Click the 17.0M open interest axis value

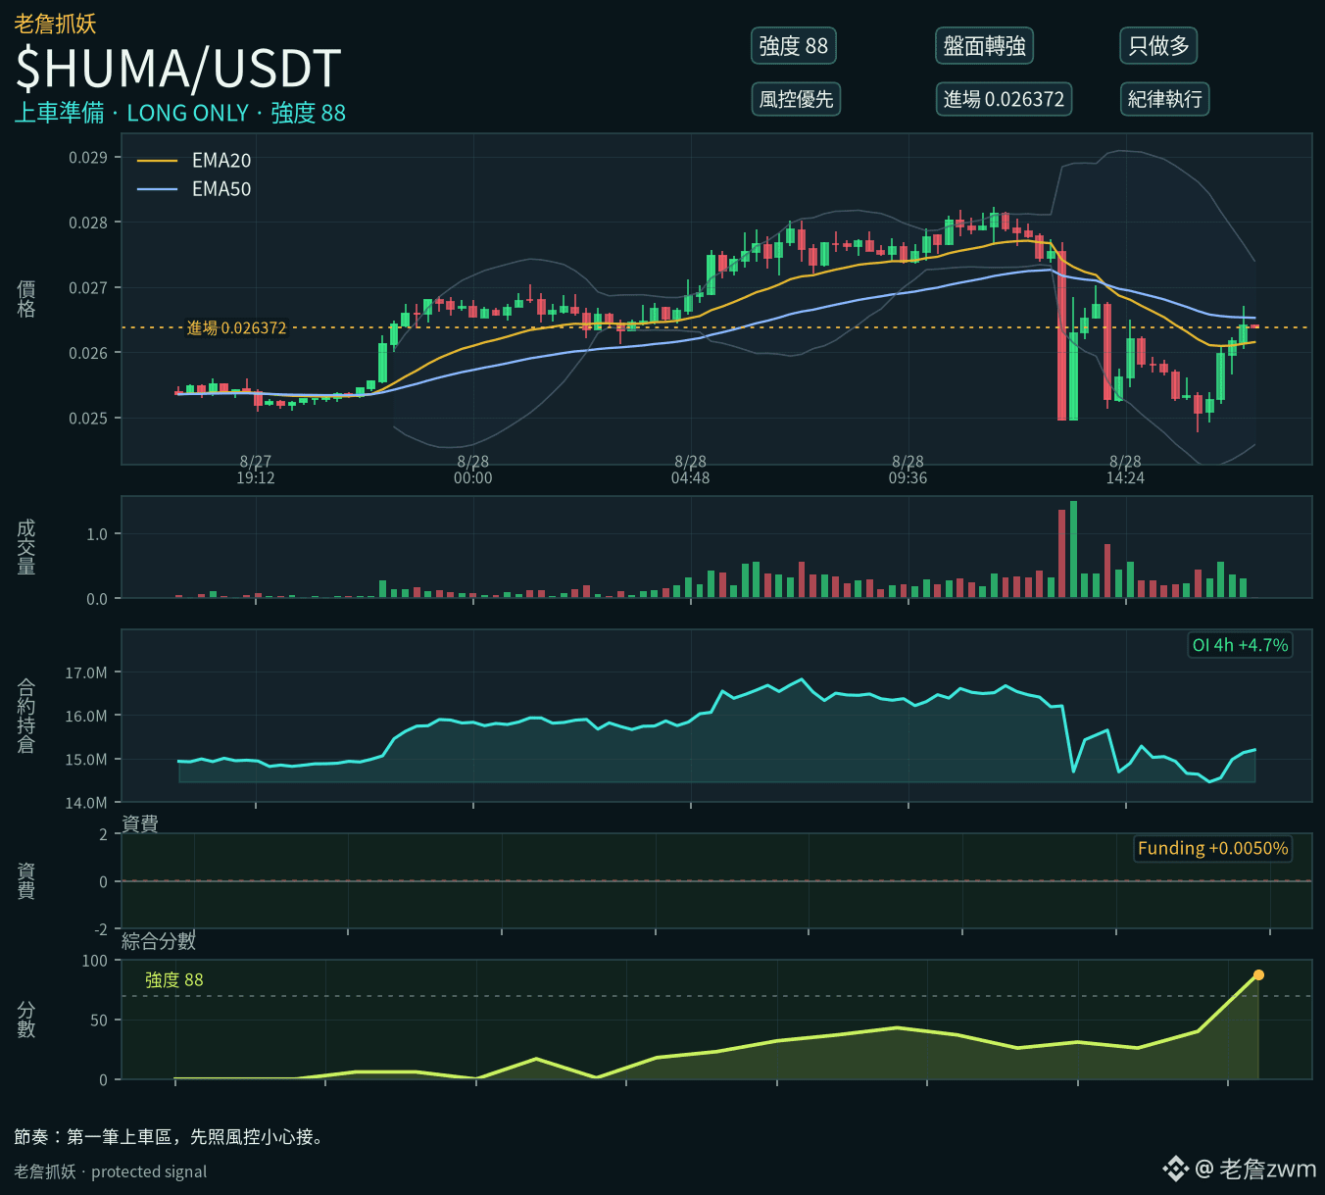click(86, 673)
